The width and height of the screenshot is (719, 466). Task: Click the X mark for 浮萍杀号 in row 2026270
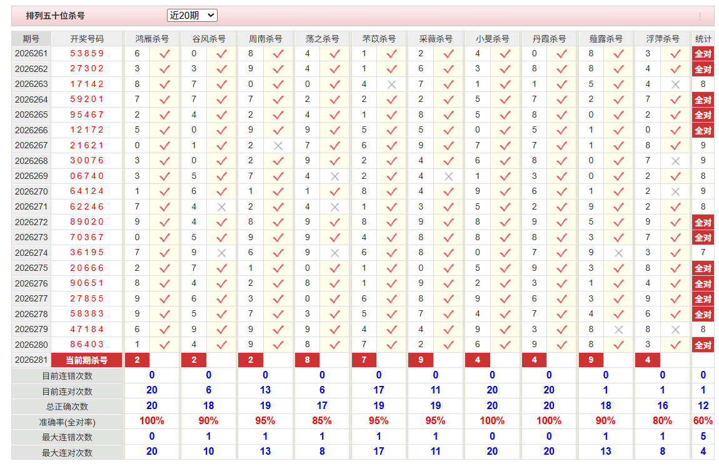point(675,192)
